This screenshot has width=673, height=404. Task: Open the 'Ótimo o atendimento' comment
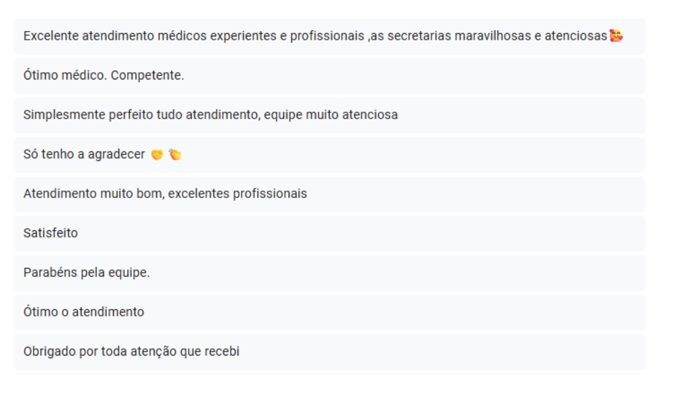[330, 312]
